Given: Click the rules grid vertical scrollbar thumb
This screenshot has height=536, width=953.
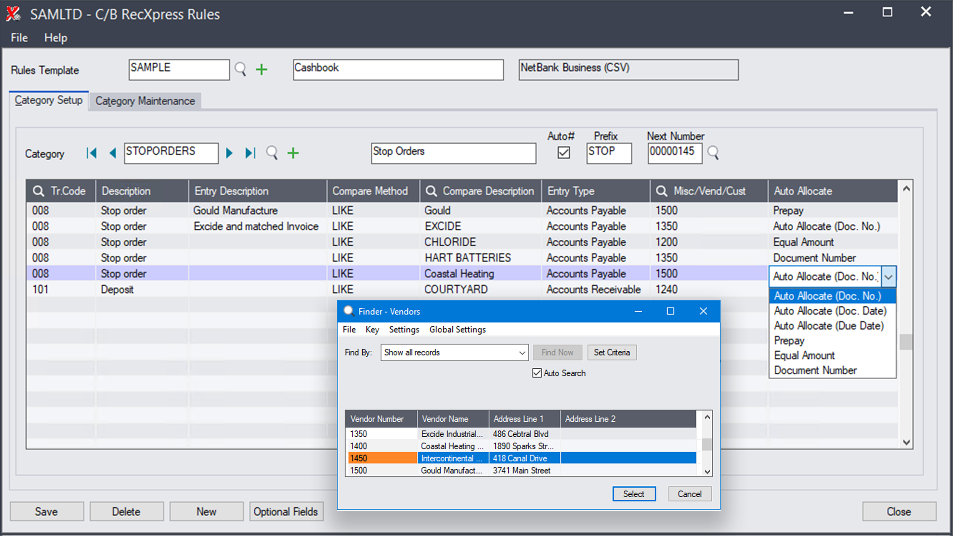Looking at the screenshot, I should tap(906, 342).
